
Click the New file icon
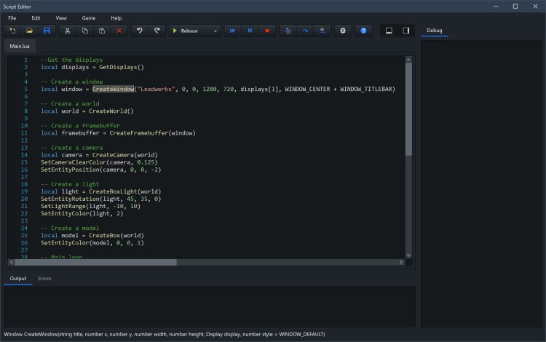click(12, 31)
